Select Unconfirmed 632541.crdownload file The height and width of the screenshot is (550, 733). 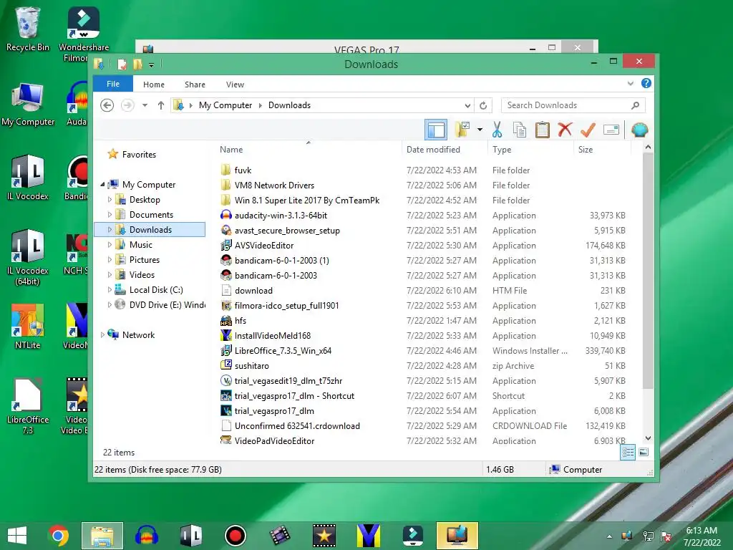[297, 425]
